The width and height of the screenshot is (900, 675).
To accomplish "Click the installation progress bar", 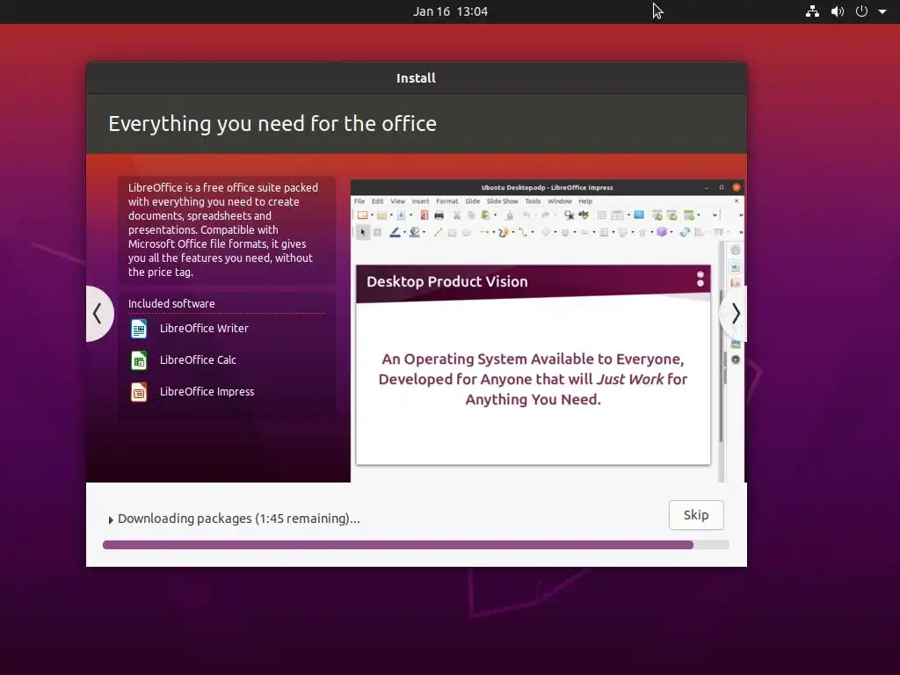I will tap(416, 545).
